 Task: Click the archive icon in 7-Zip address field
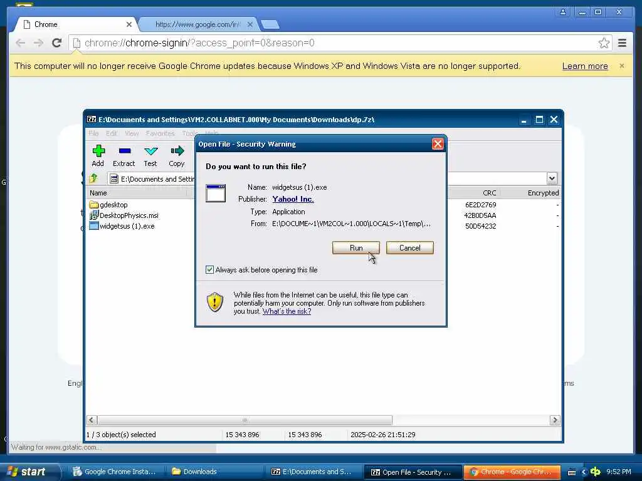[x=114, y=178]
